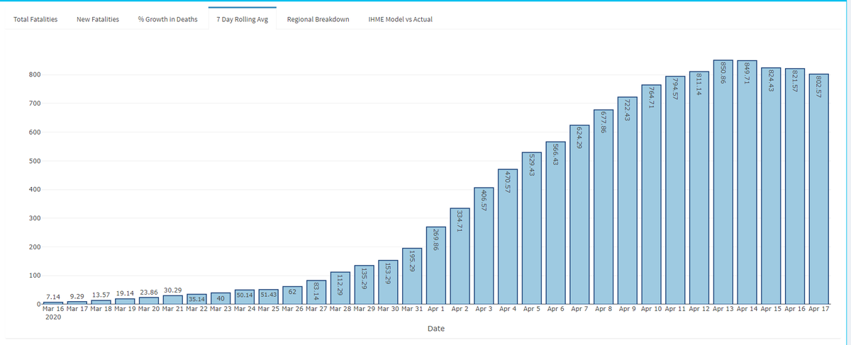Click the bar labeled 529.43
Screen dimensions: 851x345
(x=532, y=228)
